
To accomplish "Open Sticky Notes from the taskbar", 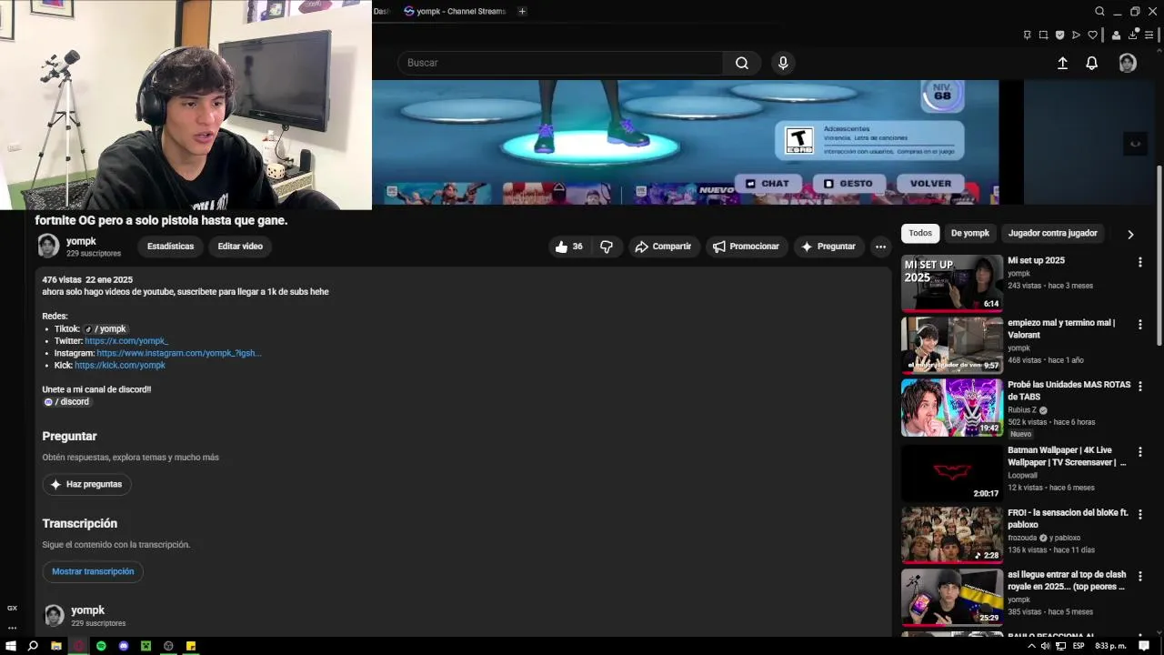I will 191,646.
